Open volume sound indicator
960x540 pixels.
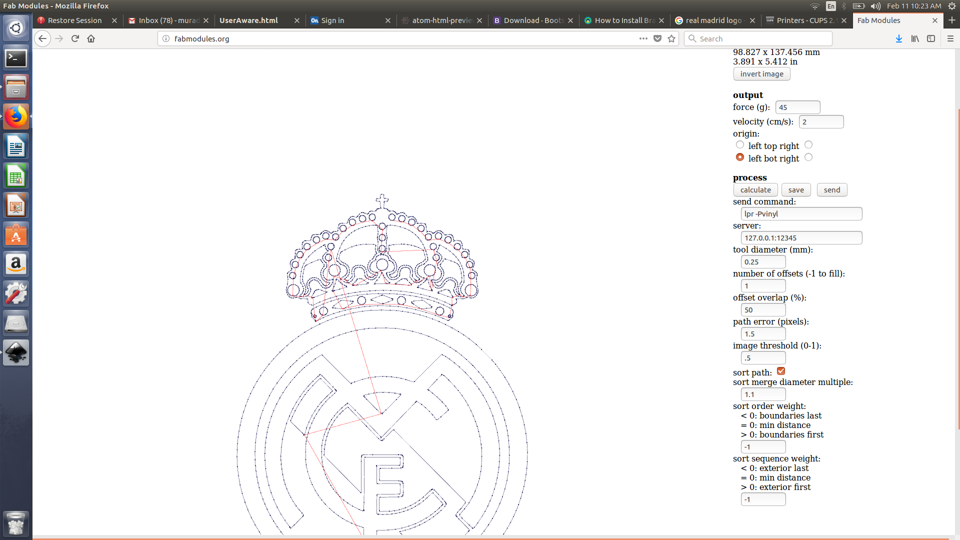(875, 6)
